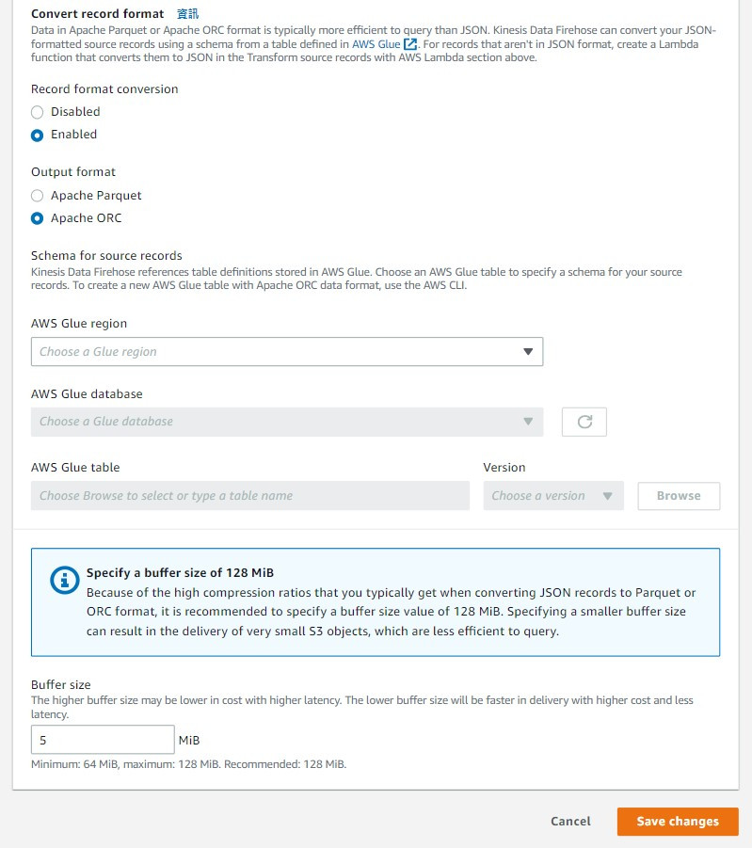The height and width of the screenshot is (848, 752).
Task: Click the Glue region dropdown arrow icon
Action: (528, 352)
